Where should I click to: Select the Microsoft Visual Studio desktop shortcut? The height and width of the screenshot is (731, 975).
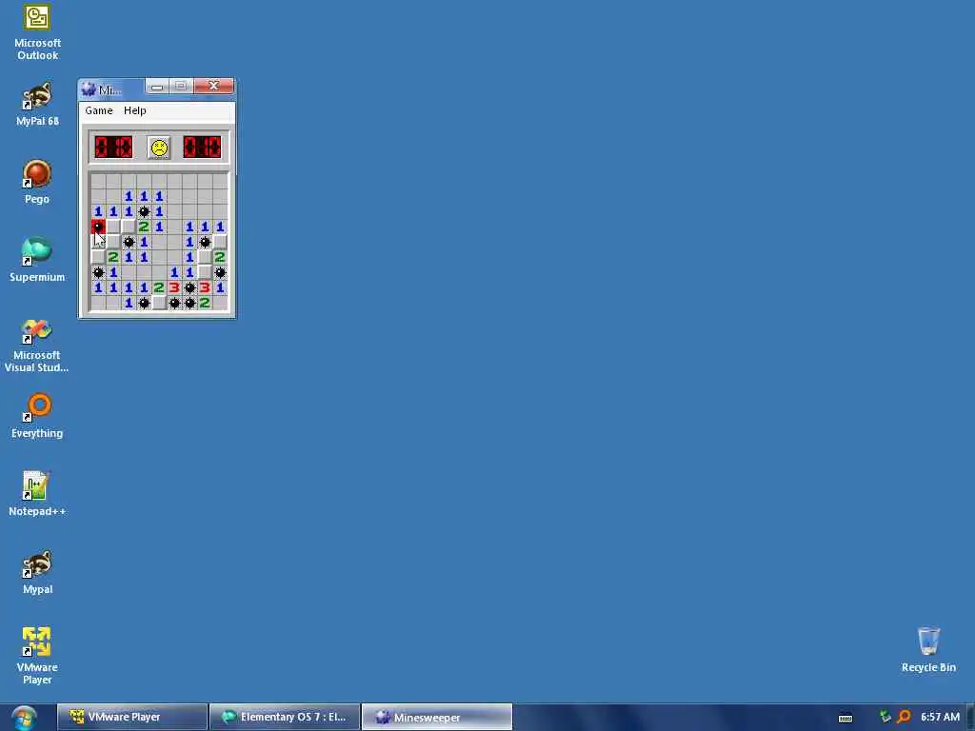37,346
